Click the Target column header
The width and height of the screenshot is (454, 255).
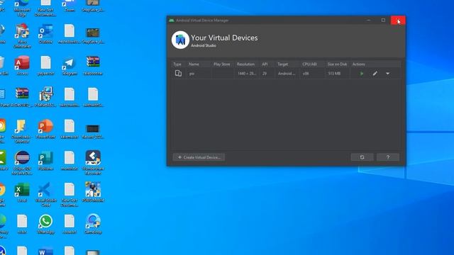[x=282, y=64]
